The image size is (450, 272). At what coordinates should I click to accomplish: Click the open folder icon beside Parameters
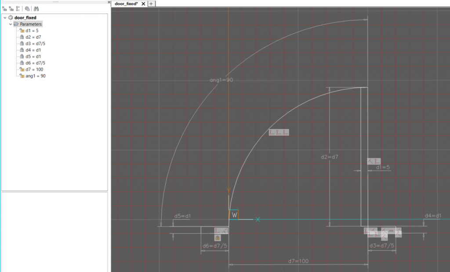point(16,24)
